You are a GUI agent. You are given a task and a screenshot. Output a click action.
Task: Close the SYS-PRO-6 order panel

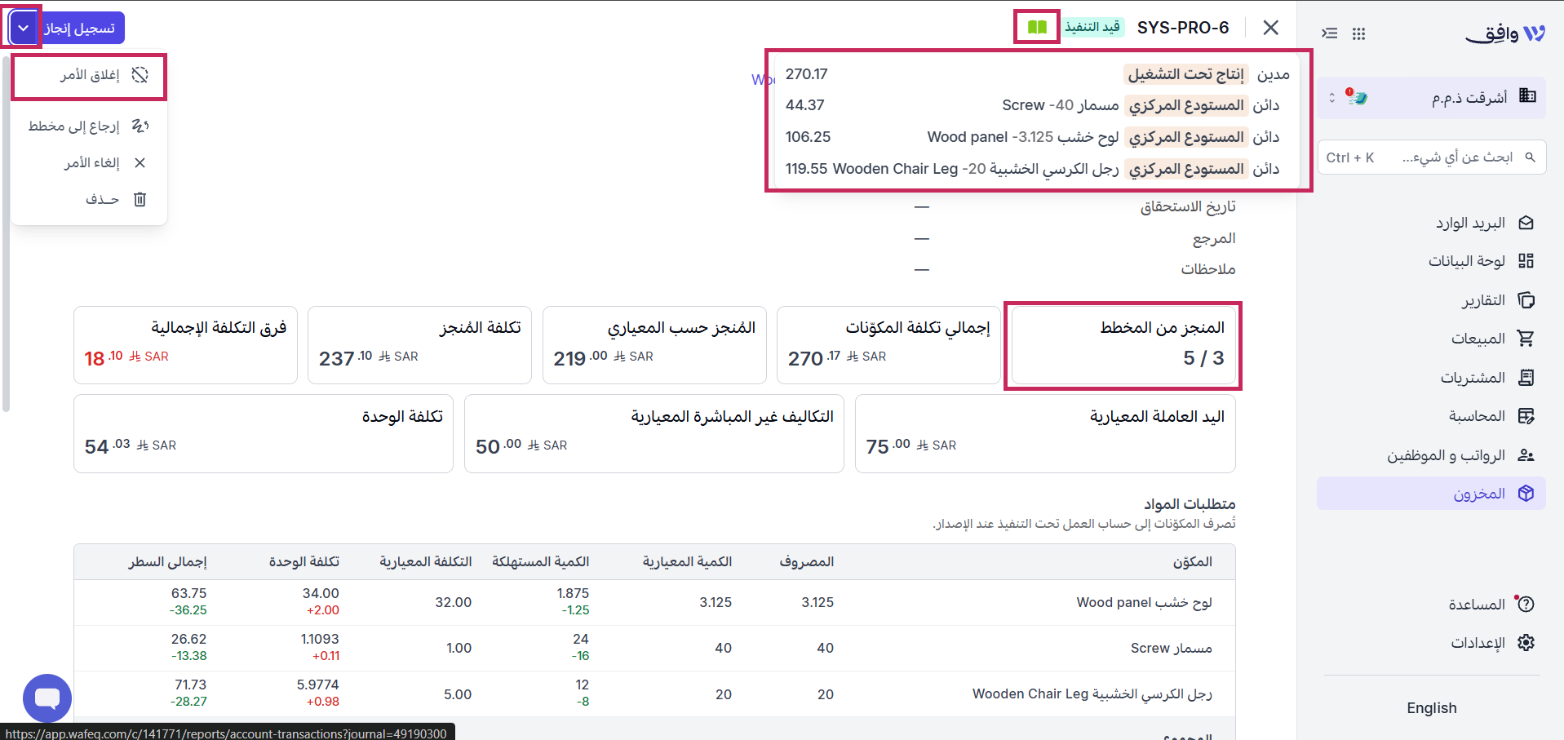(1270, 28)
